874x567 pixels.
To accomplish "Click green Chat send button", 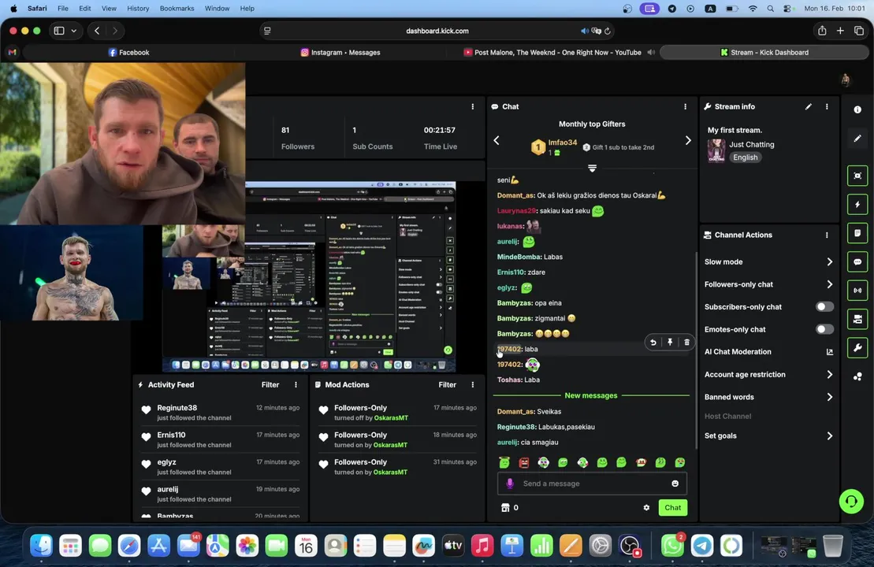I will tap(672, 507).
